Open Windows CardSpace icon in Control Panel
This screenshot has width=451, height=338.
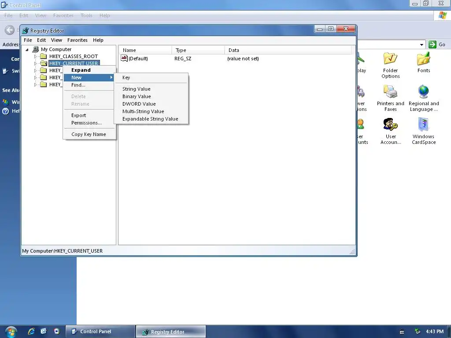click(423, 131)
